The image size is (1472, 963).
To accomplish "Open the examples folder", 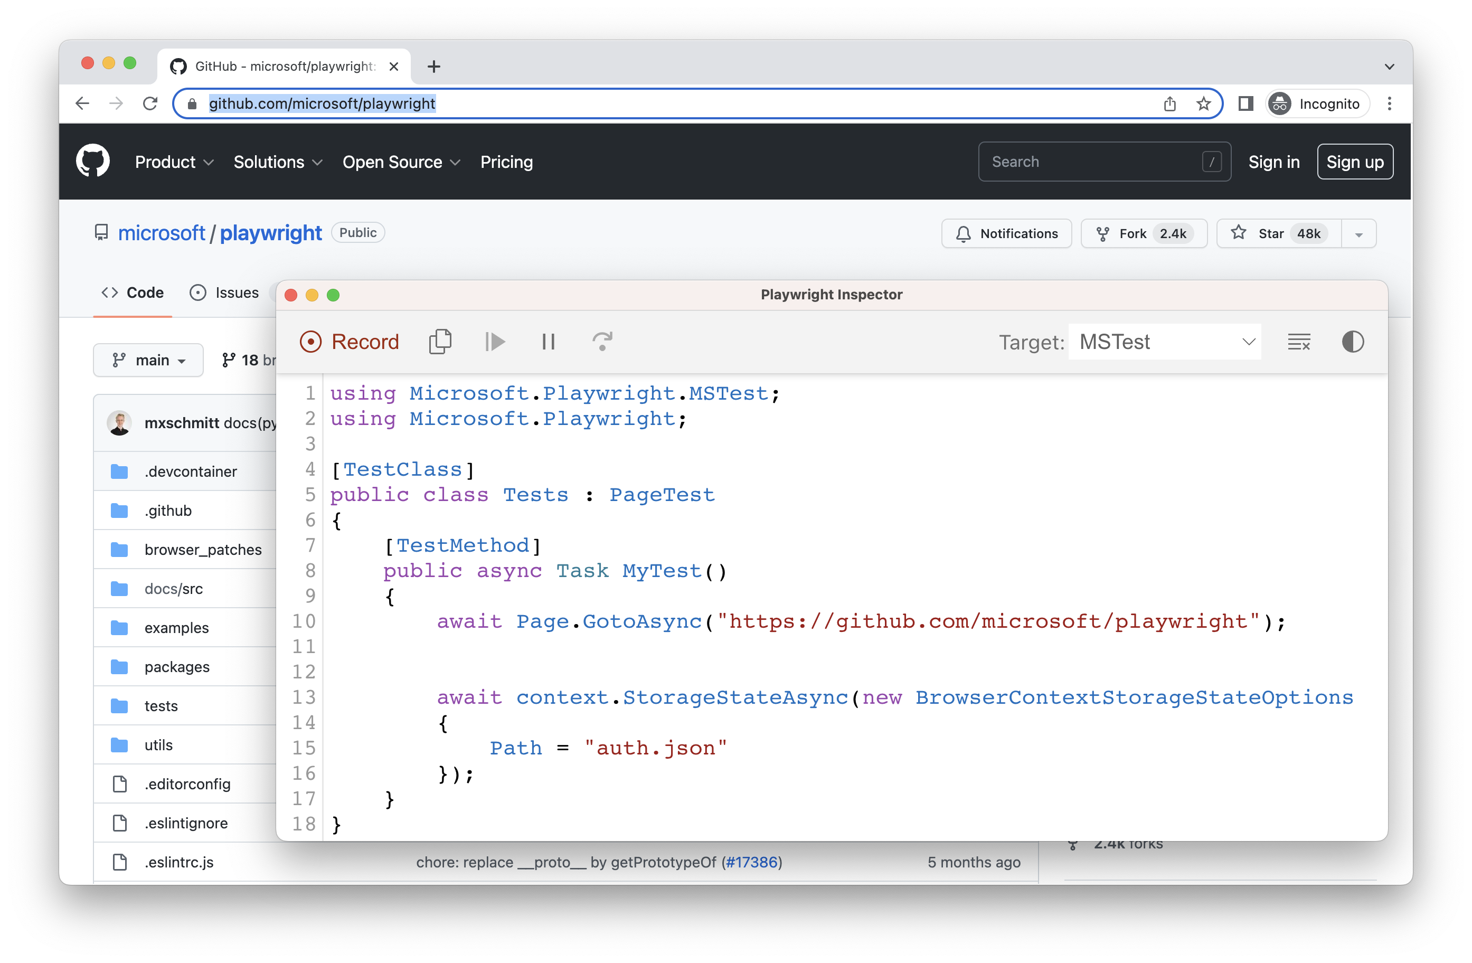I will 176,627.
